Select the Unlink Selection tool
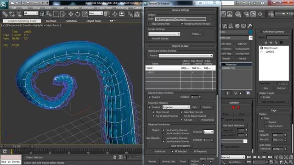This screenshot has height=165, width=294. tap(12, 14)
